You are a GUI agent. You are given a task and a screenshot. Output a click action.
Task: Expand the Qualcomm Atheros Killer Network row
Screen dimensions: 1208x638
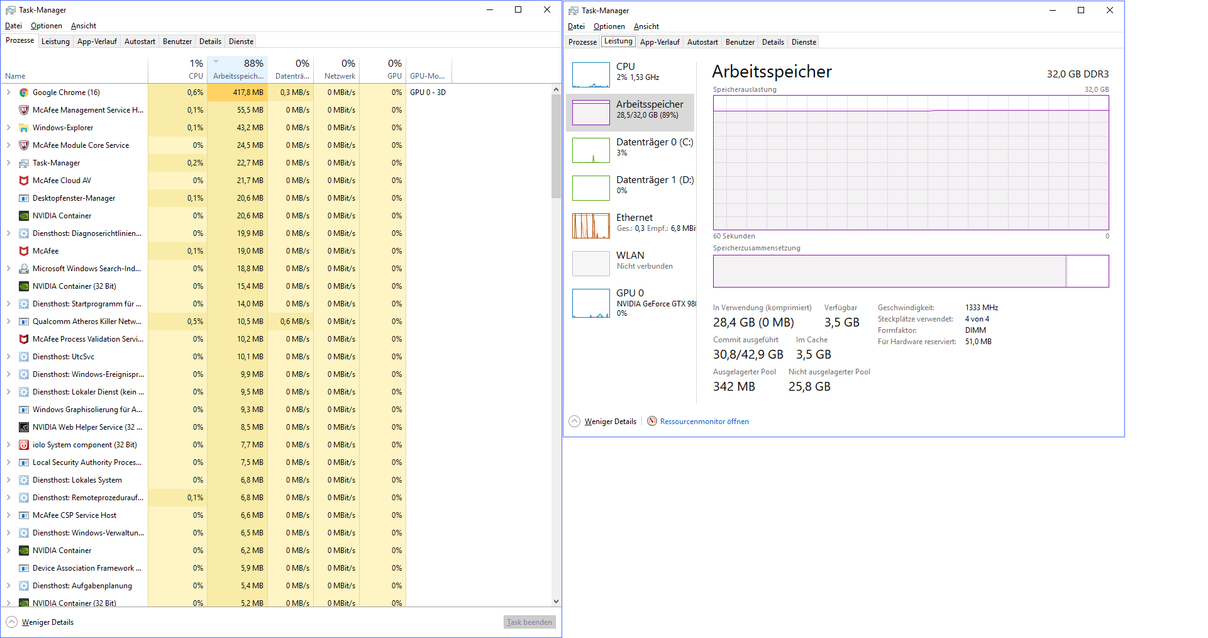click(x=9, y=322)
